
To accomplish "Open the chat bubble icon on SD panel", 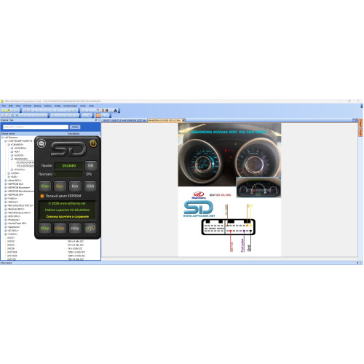I will click(x=41, y=143).
